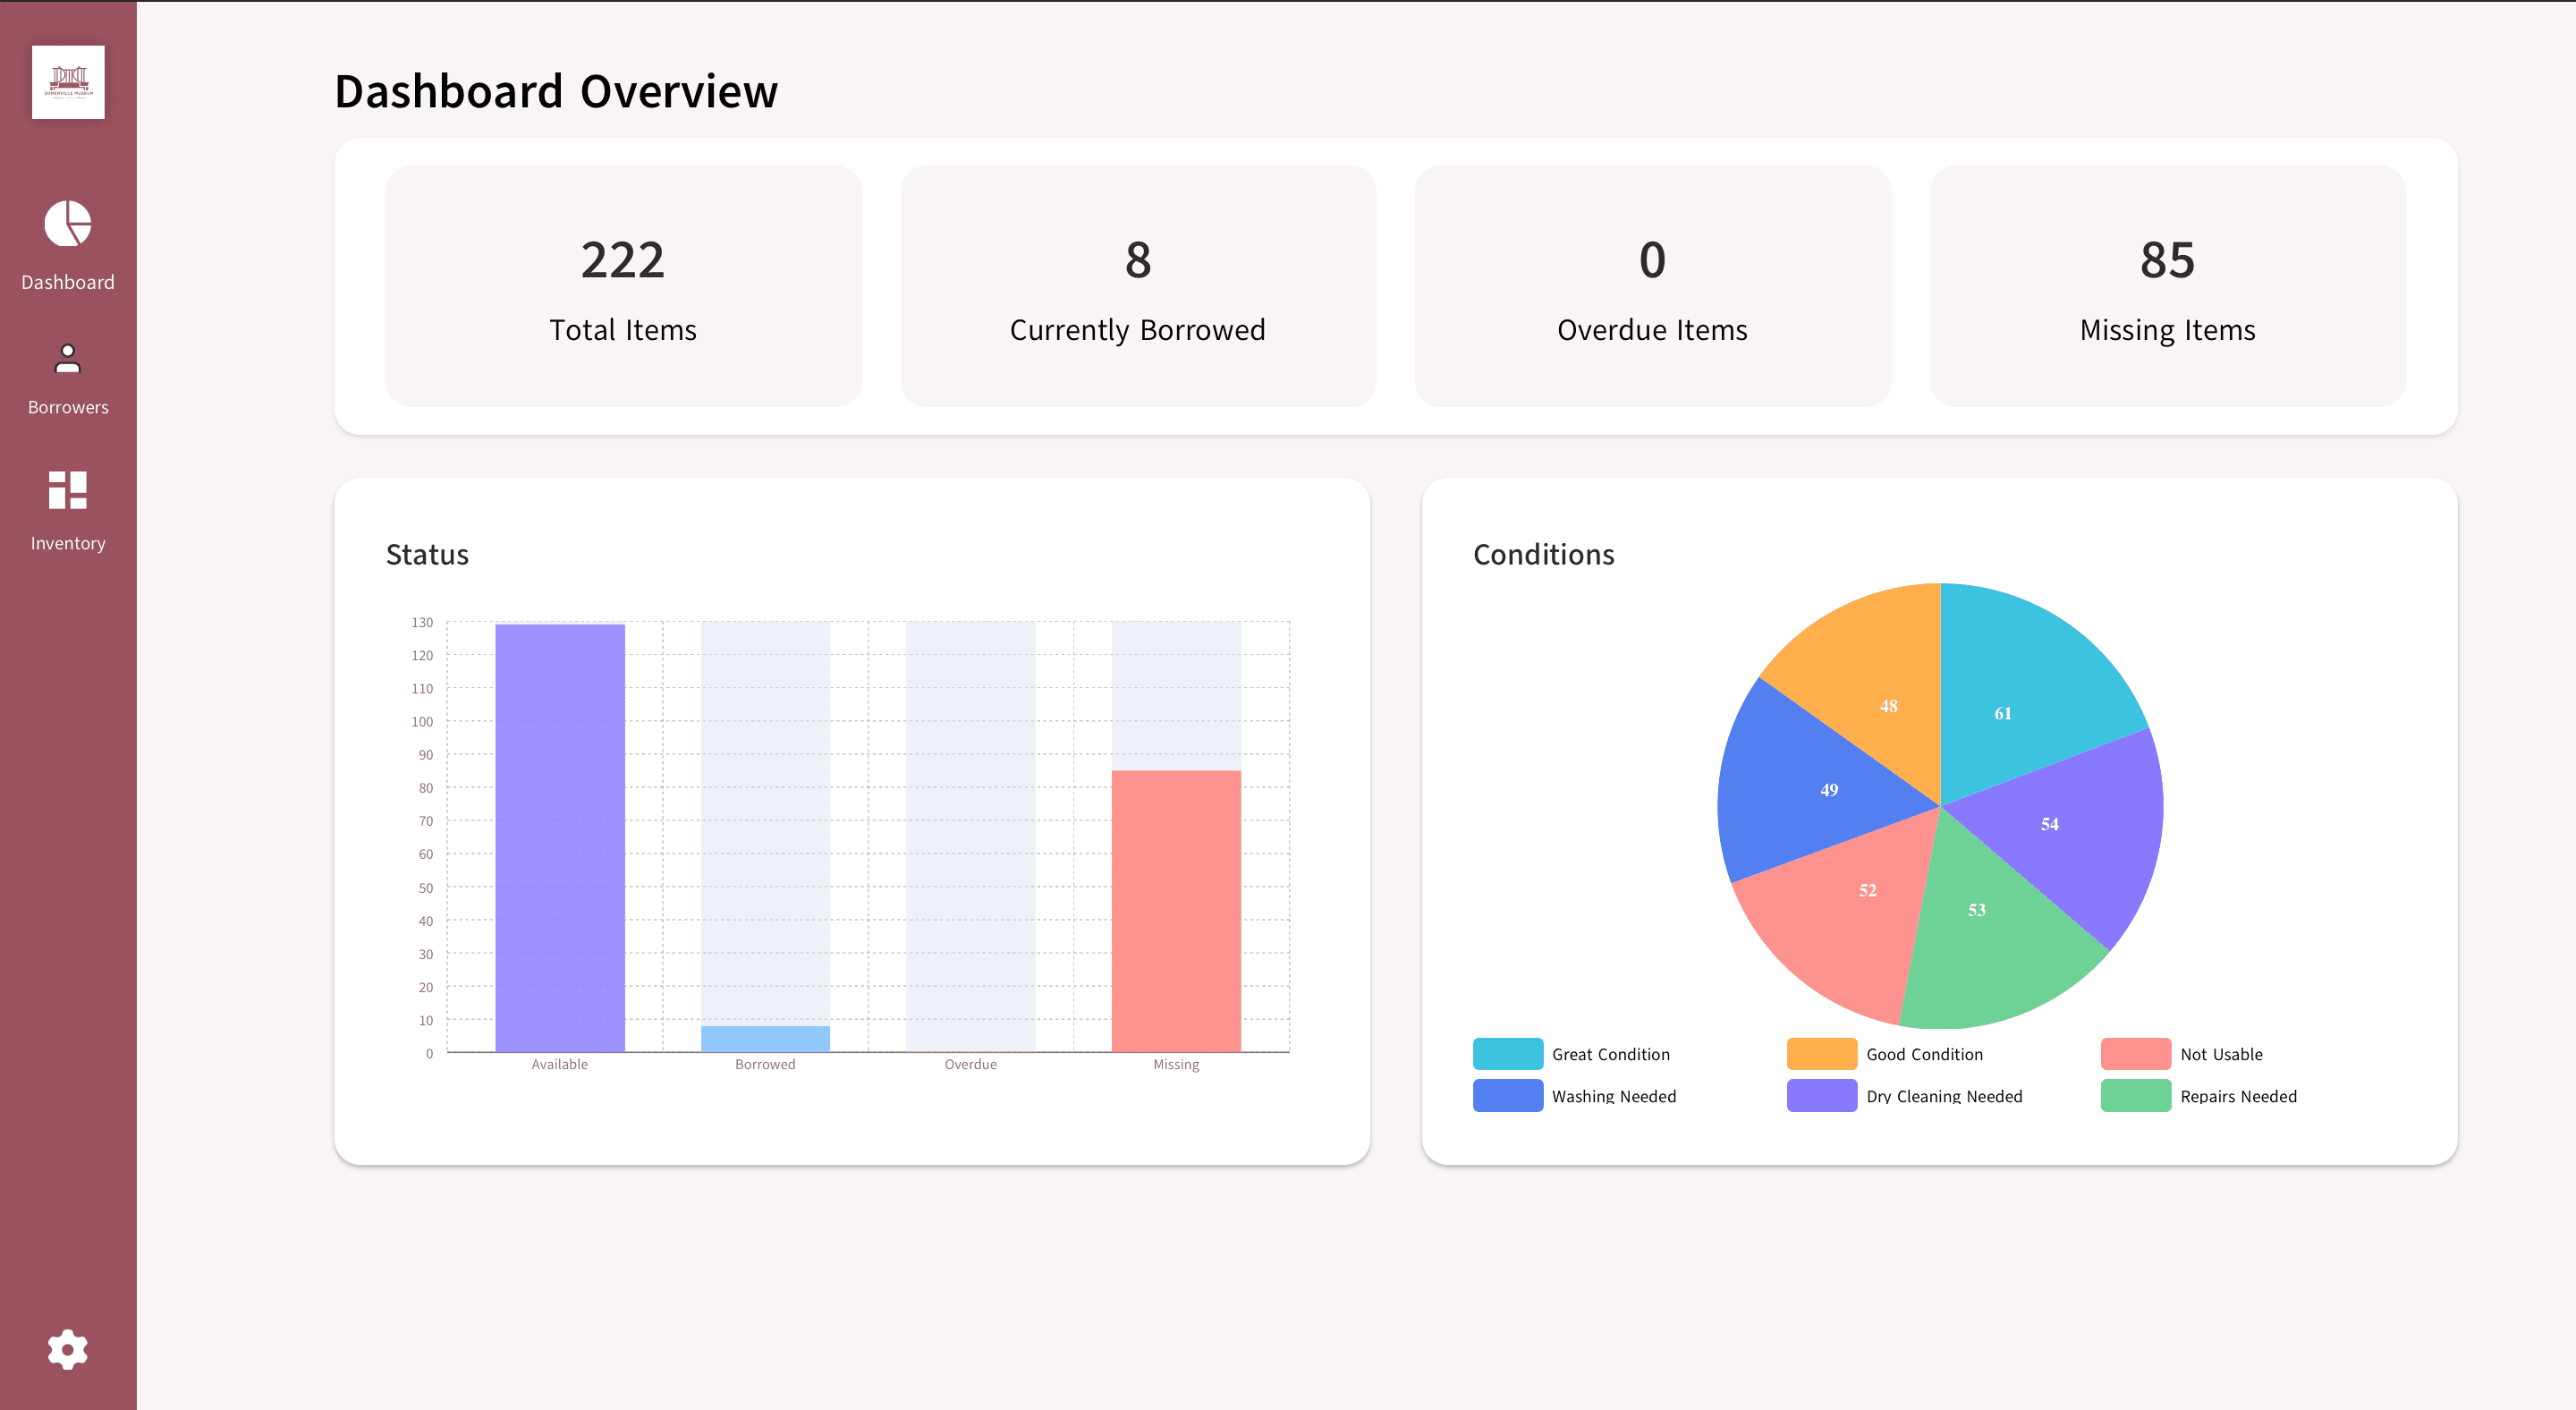Click the museum logo in the sidebar
Image resolution: width=2576 pixels, height=1410 pixels.
[x=68, y=82]
